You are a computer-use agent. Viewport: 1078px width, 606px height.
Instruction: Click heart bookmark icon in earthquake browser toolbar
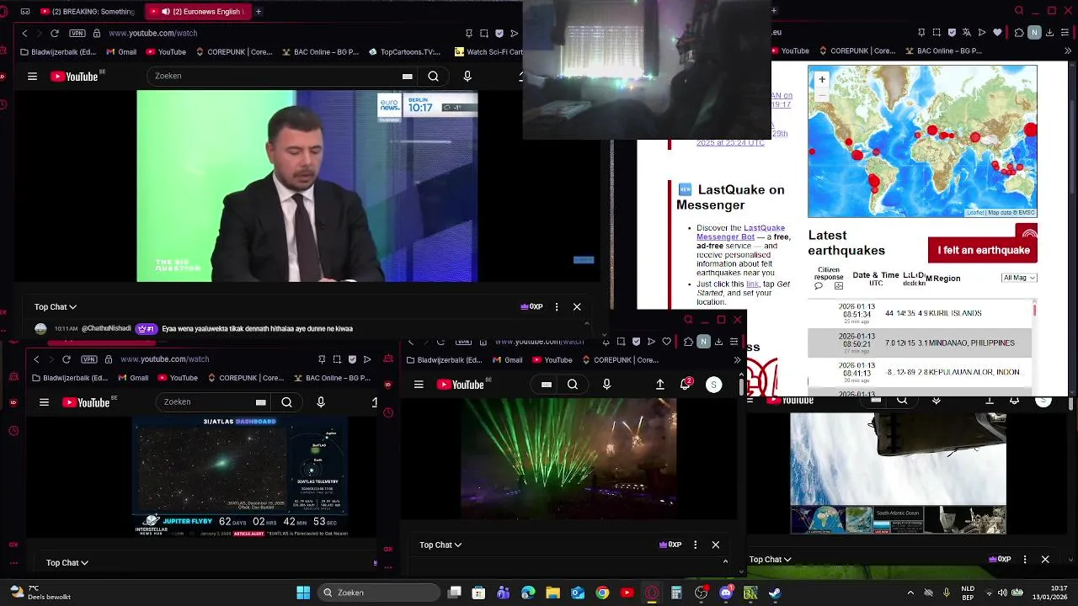pyautogui.click(x=997, y=33)
